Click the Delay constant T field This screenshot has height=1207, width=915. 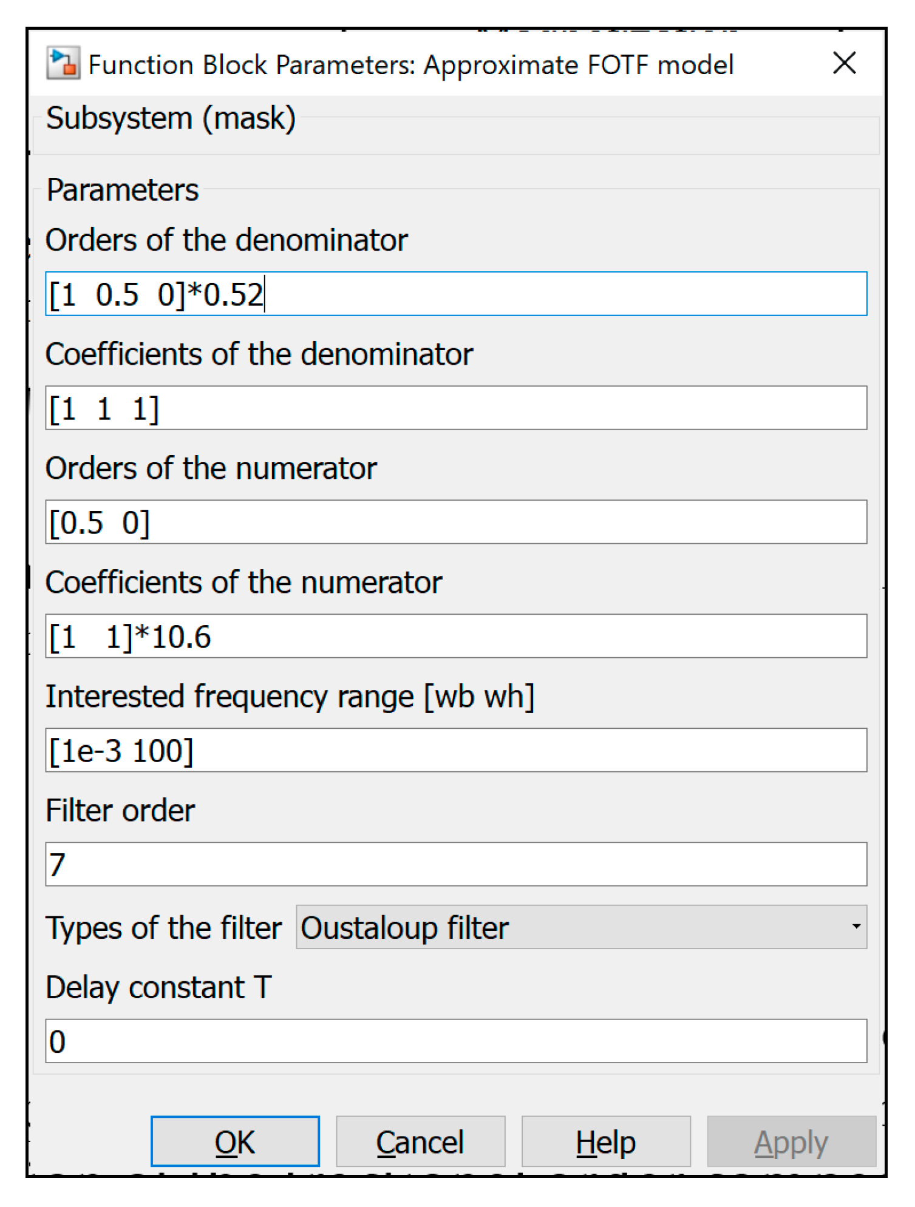(455, 1041)
